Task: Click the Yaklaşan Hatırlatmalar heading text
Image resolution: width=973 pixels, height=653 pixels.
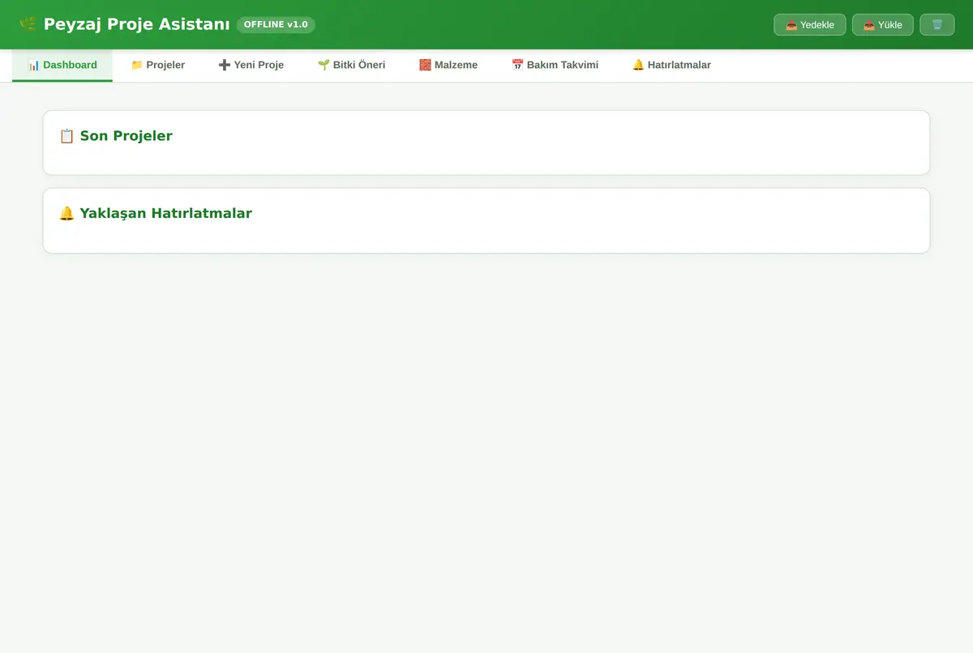Action: tap(165, 214)
